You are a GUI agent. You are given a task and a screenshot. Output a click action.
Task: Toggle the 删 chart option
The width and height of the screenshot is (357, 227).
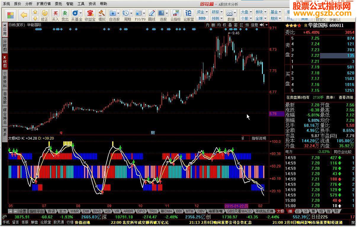213,25
